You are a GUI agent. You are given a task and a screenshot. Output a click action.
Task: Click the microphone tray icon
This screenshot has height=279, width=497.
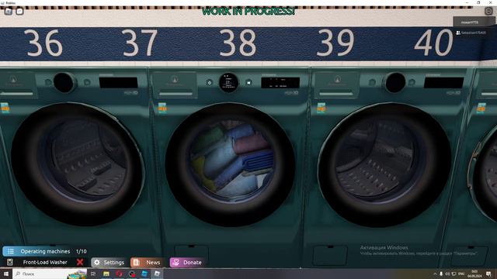click(441, 274)
